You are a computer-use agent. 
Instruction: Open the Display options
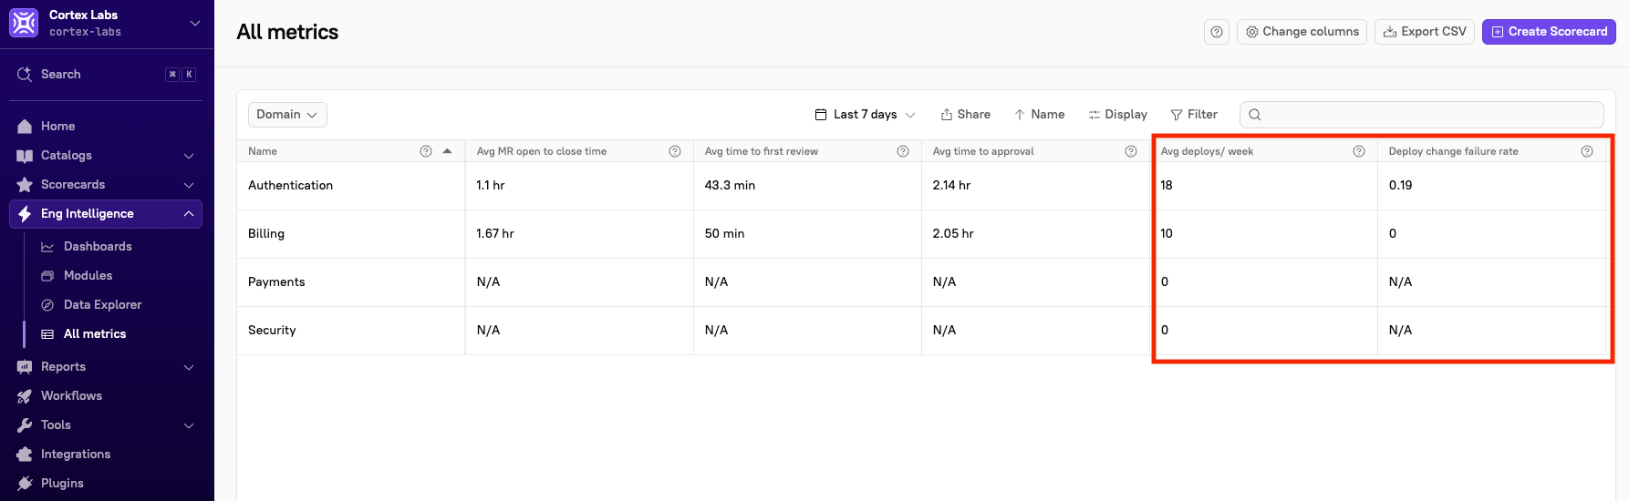coord(1117,115)
